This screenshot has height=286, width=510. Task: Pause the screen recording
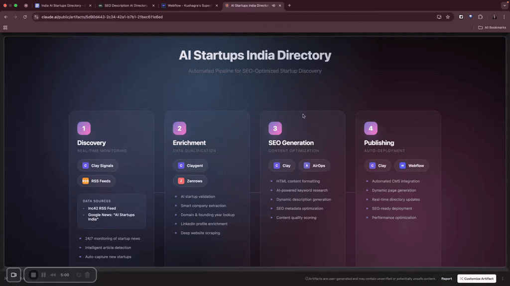(x=43, y=275)
